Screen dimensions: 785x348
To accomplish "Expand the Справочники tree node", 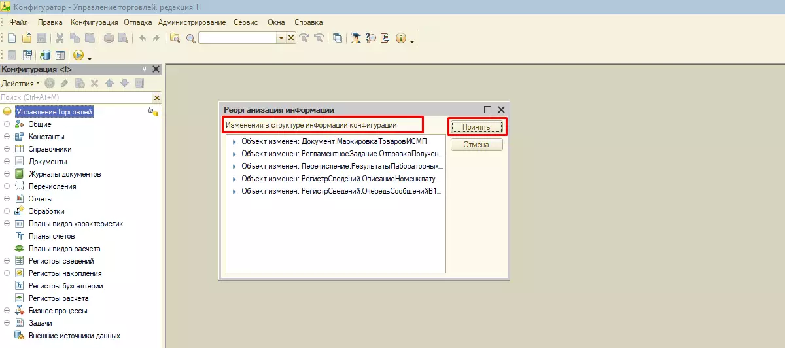I will click(7, 149).
